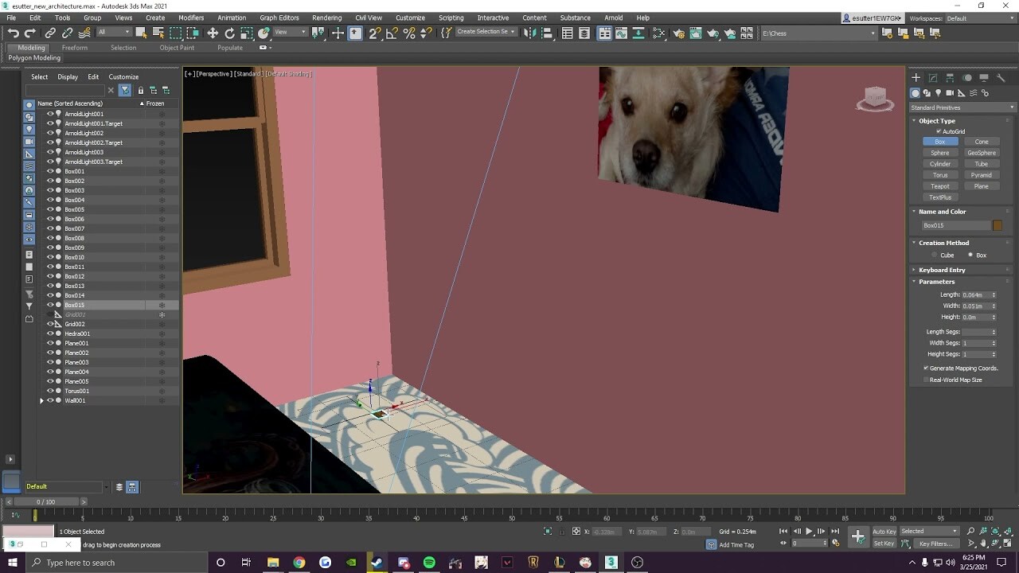Open the Render Setup icon on the toolbar
Screen dimensions: 1019x573
point(679,33)
